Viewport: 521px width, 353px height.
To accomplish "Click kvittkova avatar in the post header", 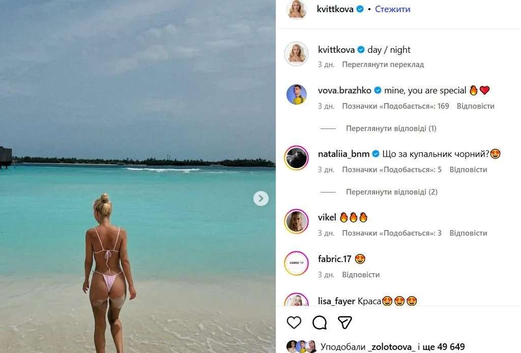I will (297, 10).
